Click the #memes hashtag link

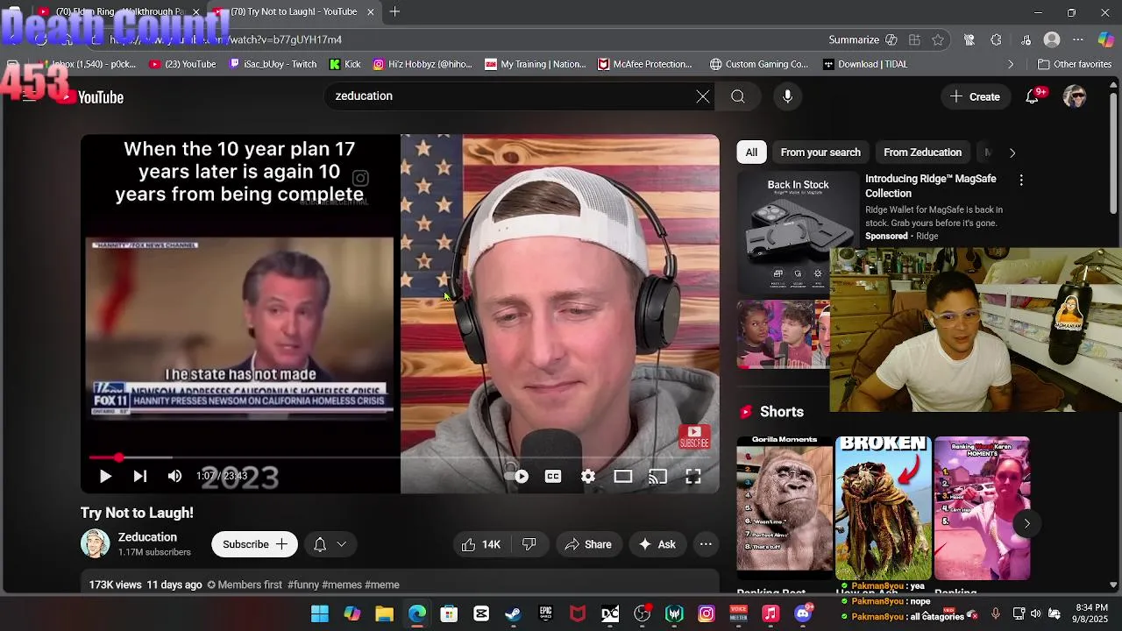(x=342, y=585)
